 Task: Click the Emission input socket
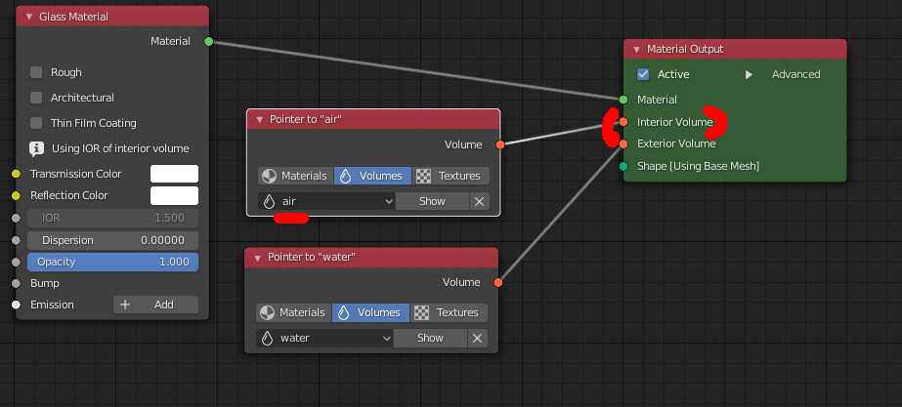(16, 305)
